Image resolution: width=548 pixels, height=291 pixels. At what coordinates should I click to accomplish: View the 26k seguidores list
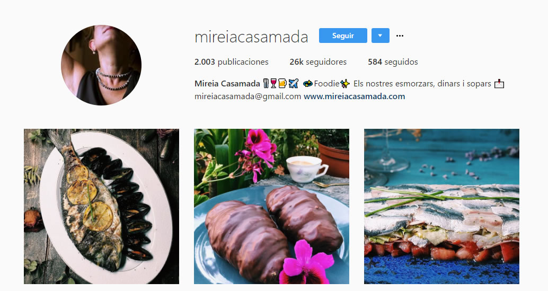(318, 62)
